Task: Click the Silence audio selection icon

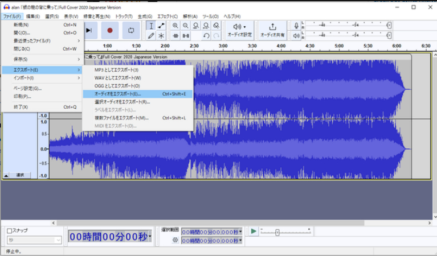Action: pos(186,36)
